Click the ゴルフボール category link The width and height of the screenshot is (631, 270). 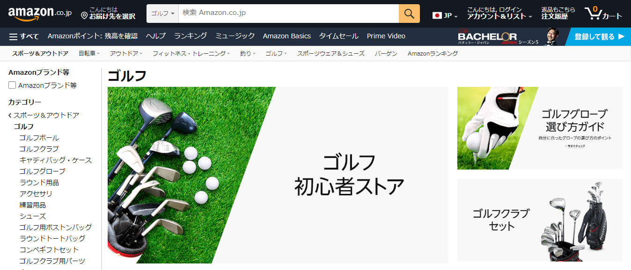coord(39,138)
